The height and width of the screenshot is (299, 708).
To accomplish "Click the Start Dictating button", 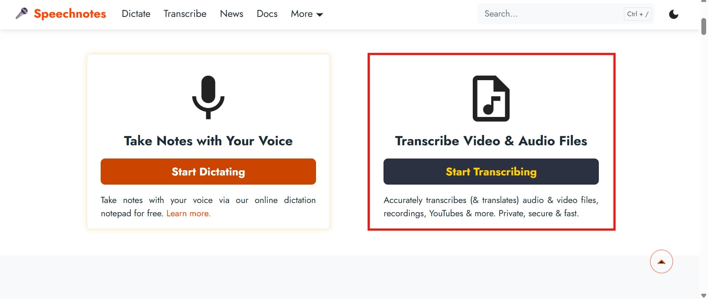I will (x=208, y=172).
